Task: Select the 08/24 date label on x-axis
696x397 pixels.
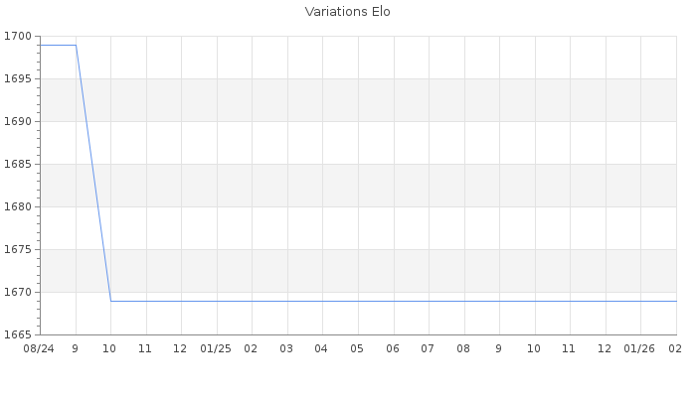Action: (x=39, y=349)
